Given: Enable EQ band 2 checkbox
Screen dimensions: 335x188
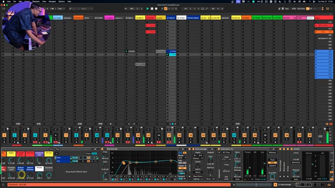Looking at the screenshot, I should [x=121, y=180].
